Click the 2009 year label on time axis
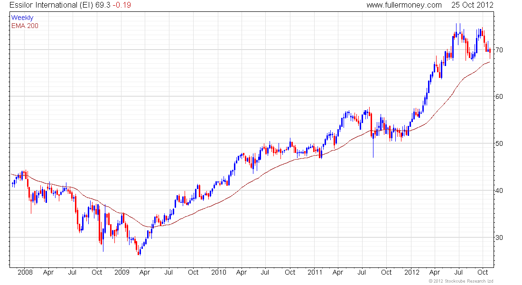Viewport: 522px width, 285px height. (122, 272)
